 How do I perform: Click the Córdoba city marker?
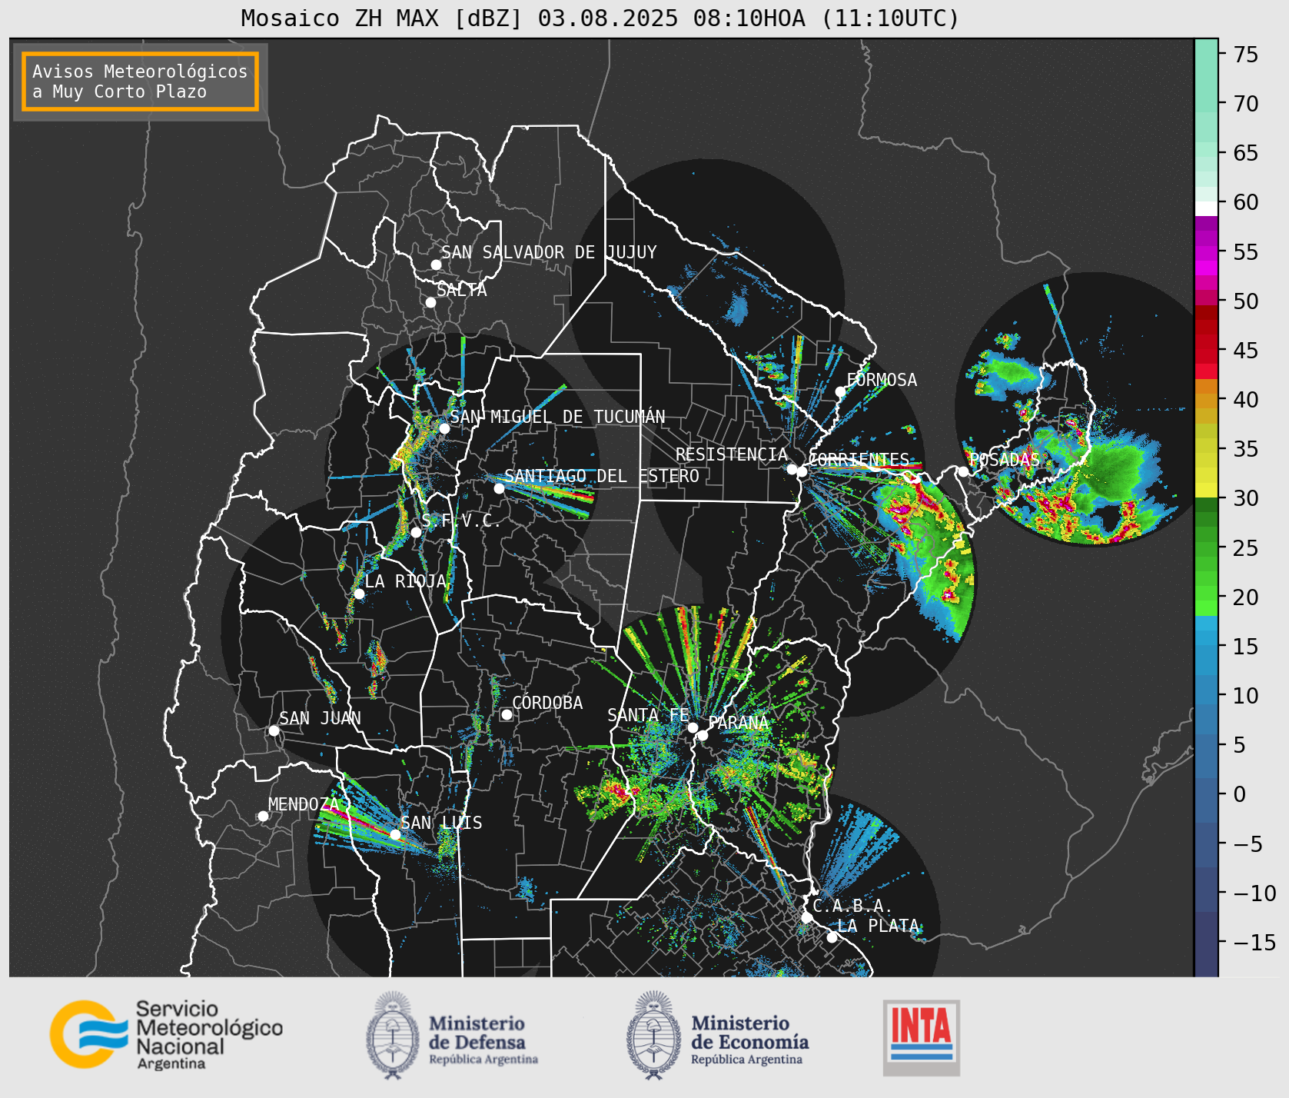[507, 714]
